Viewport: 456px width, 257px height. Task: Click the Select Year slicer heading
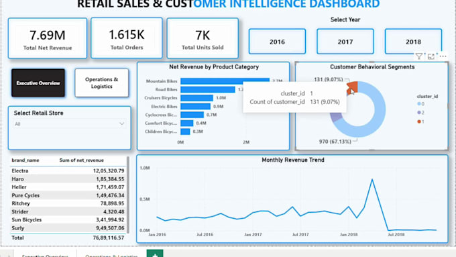[345, 19]
